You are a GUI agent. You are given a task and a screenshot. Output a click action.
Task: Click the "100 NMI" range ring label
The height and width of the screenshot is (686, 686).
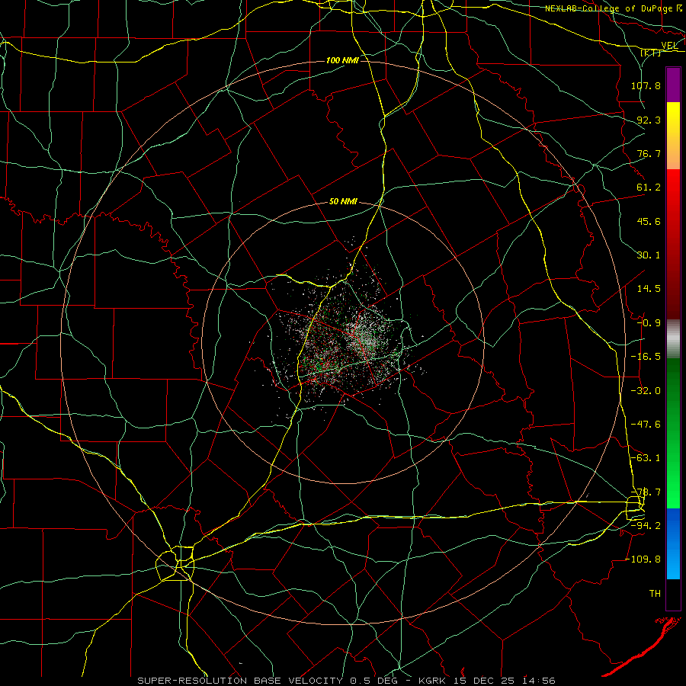pyautogui.click(x=342, y=60)
